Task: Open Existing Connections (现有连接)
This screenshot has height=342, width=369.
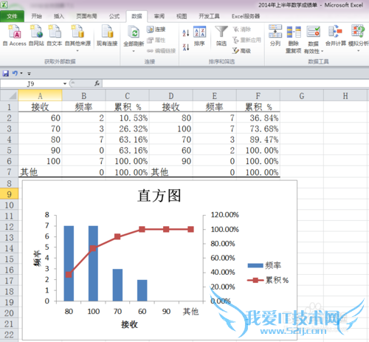Action: click(x=107, y=35)
